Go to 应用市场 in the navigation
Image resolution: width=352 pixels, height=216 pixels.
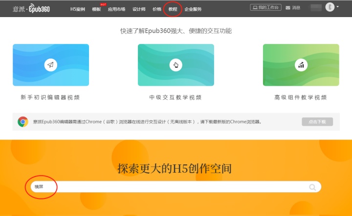tap(116, 9)
